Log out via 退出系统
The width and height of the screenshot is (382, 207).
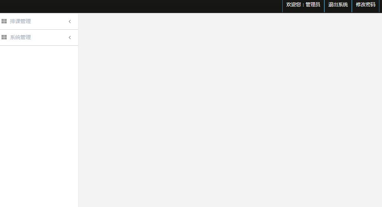(338, 4)
